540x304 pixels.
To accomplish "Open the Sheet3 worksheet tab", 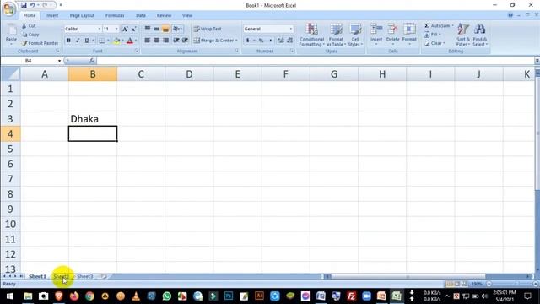I will pyautogui.click(x=84, y=276).
